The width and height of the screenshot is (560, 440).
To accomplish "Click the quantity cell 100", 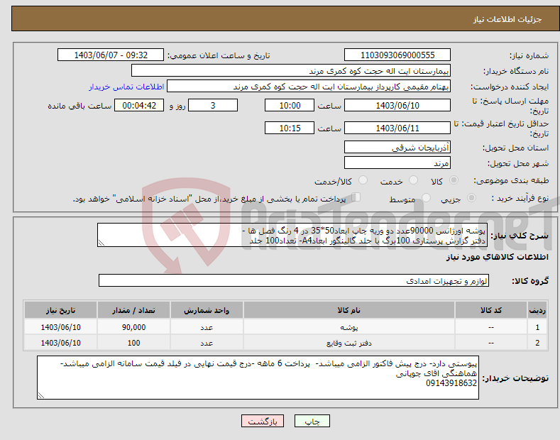I will pos(133,343).
